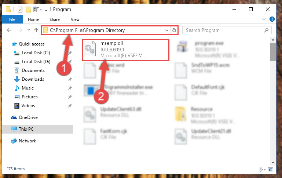Viewport: 282px width, 178px height.
Task: Click the Back navigation arrow
Action: click(x=9, y=30)
